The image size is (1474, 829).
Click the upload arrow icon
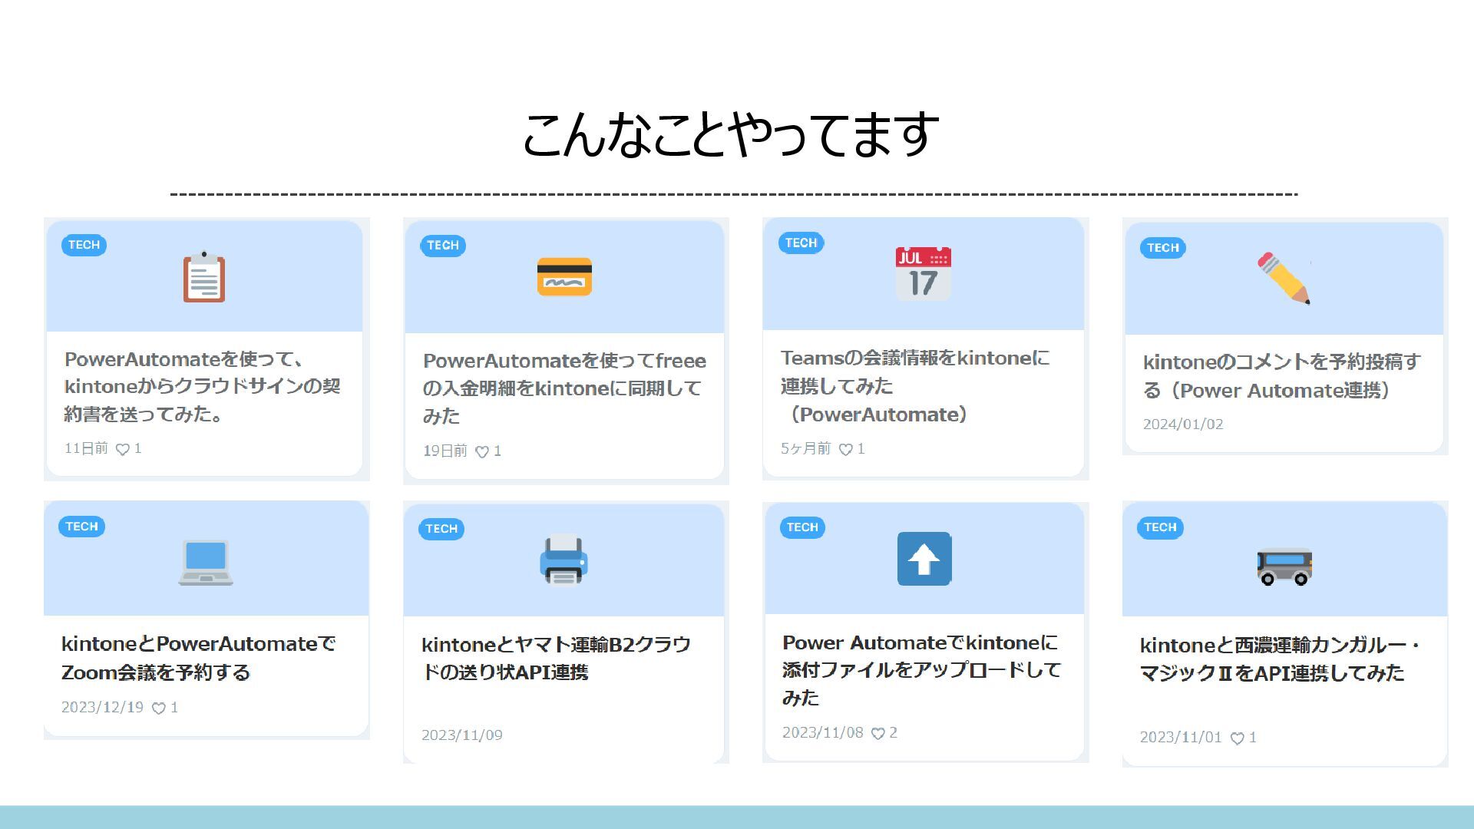(924, 559)
